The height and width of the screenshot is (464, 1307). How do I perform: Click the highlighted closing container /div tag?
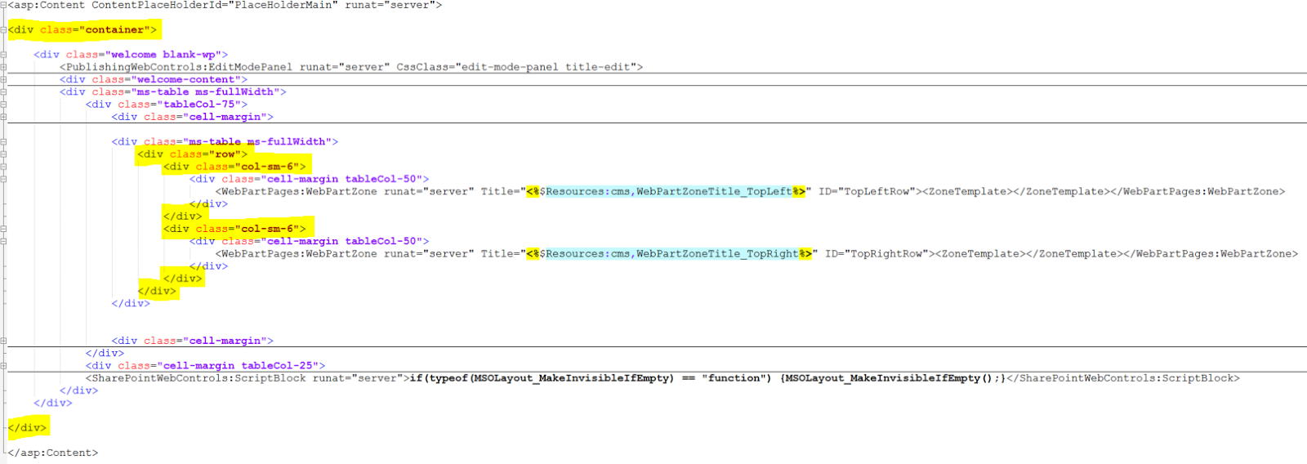[x=27, y=427]
